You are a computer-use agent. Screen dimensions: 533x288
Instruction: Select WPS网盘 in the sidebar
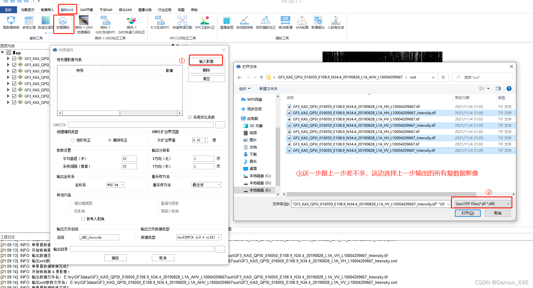[255, 99]
